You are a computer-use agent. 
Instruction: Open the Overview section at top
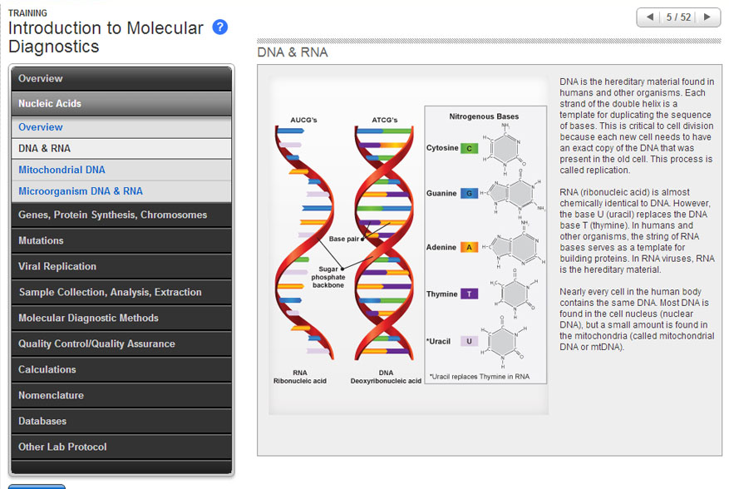tap(121, 78)
